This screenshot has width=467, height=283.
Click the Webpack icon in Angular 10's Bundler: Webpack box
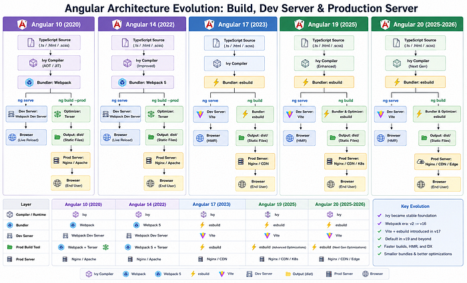pos(29,83)
